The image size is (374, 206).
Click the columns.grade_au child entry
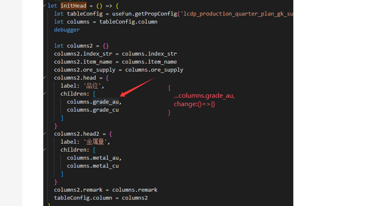pos(94,102)
